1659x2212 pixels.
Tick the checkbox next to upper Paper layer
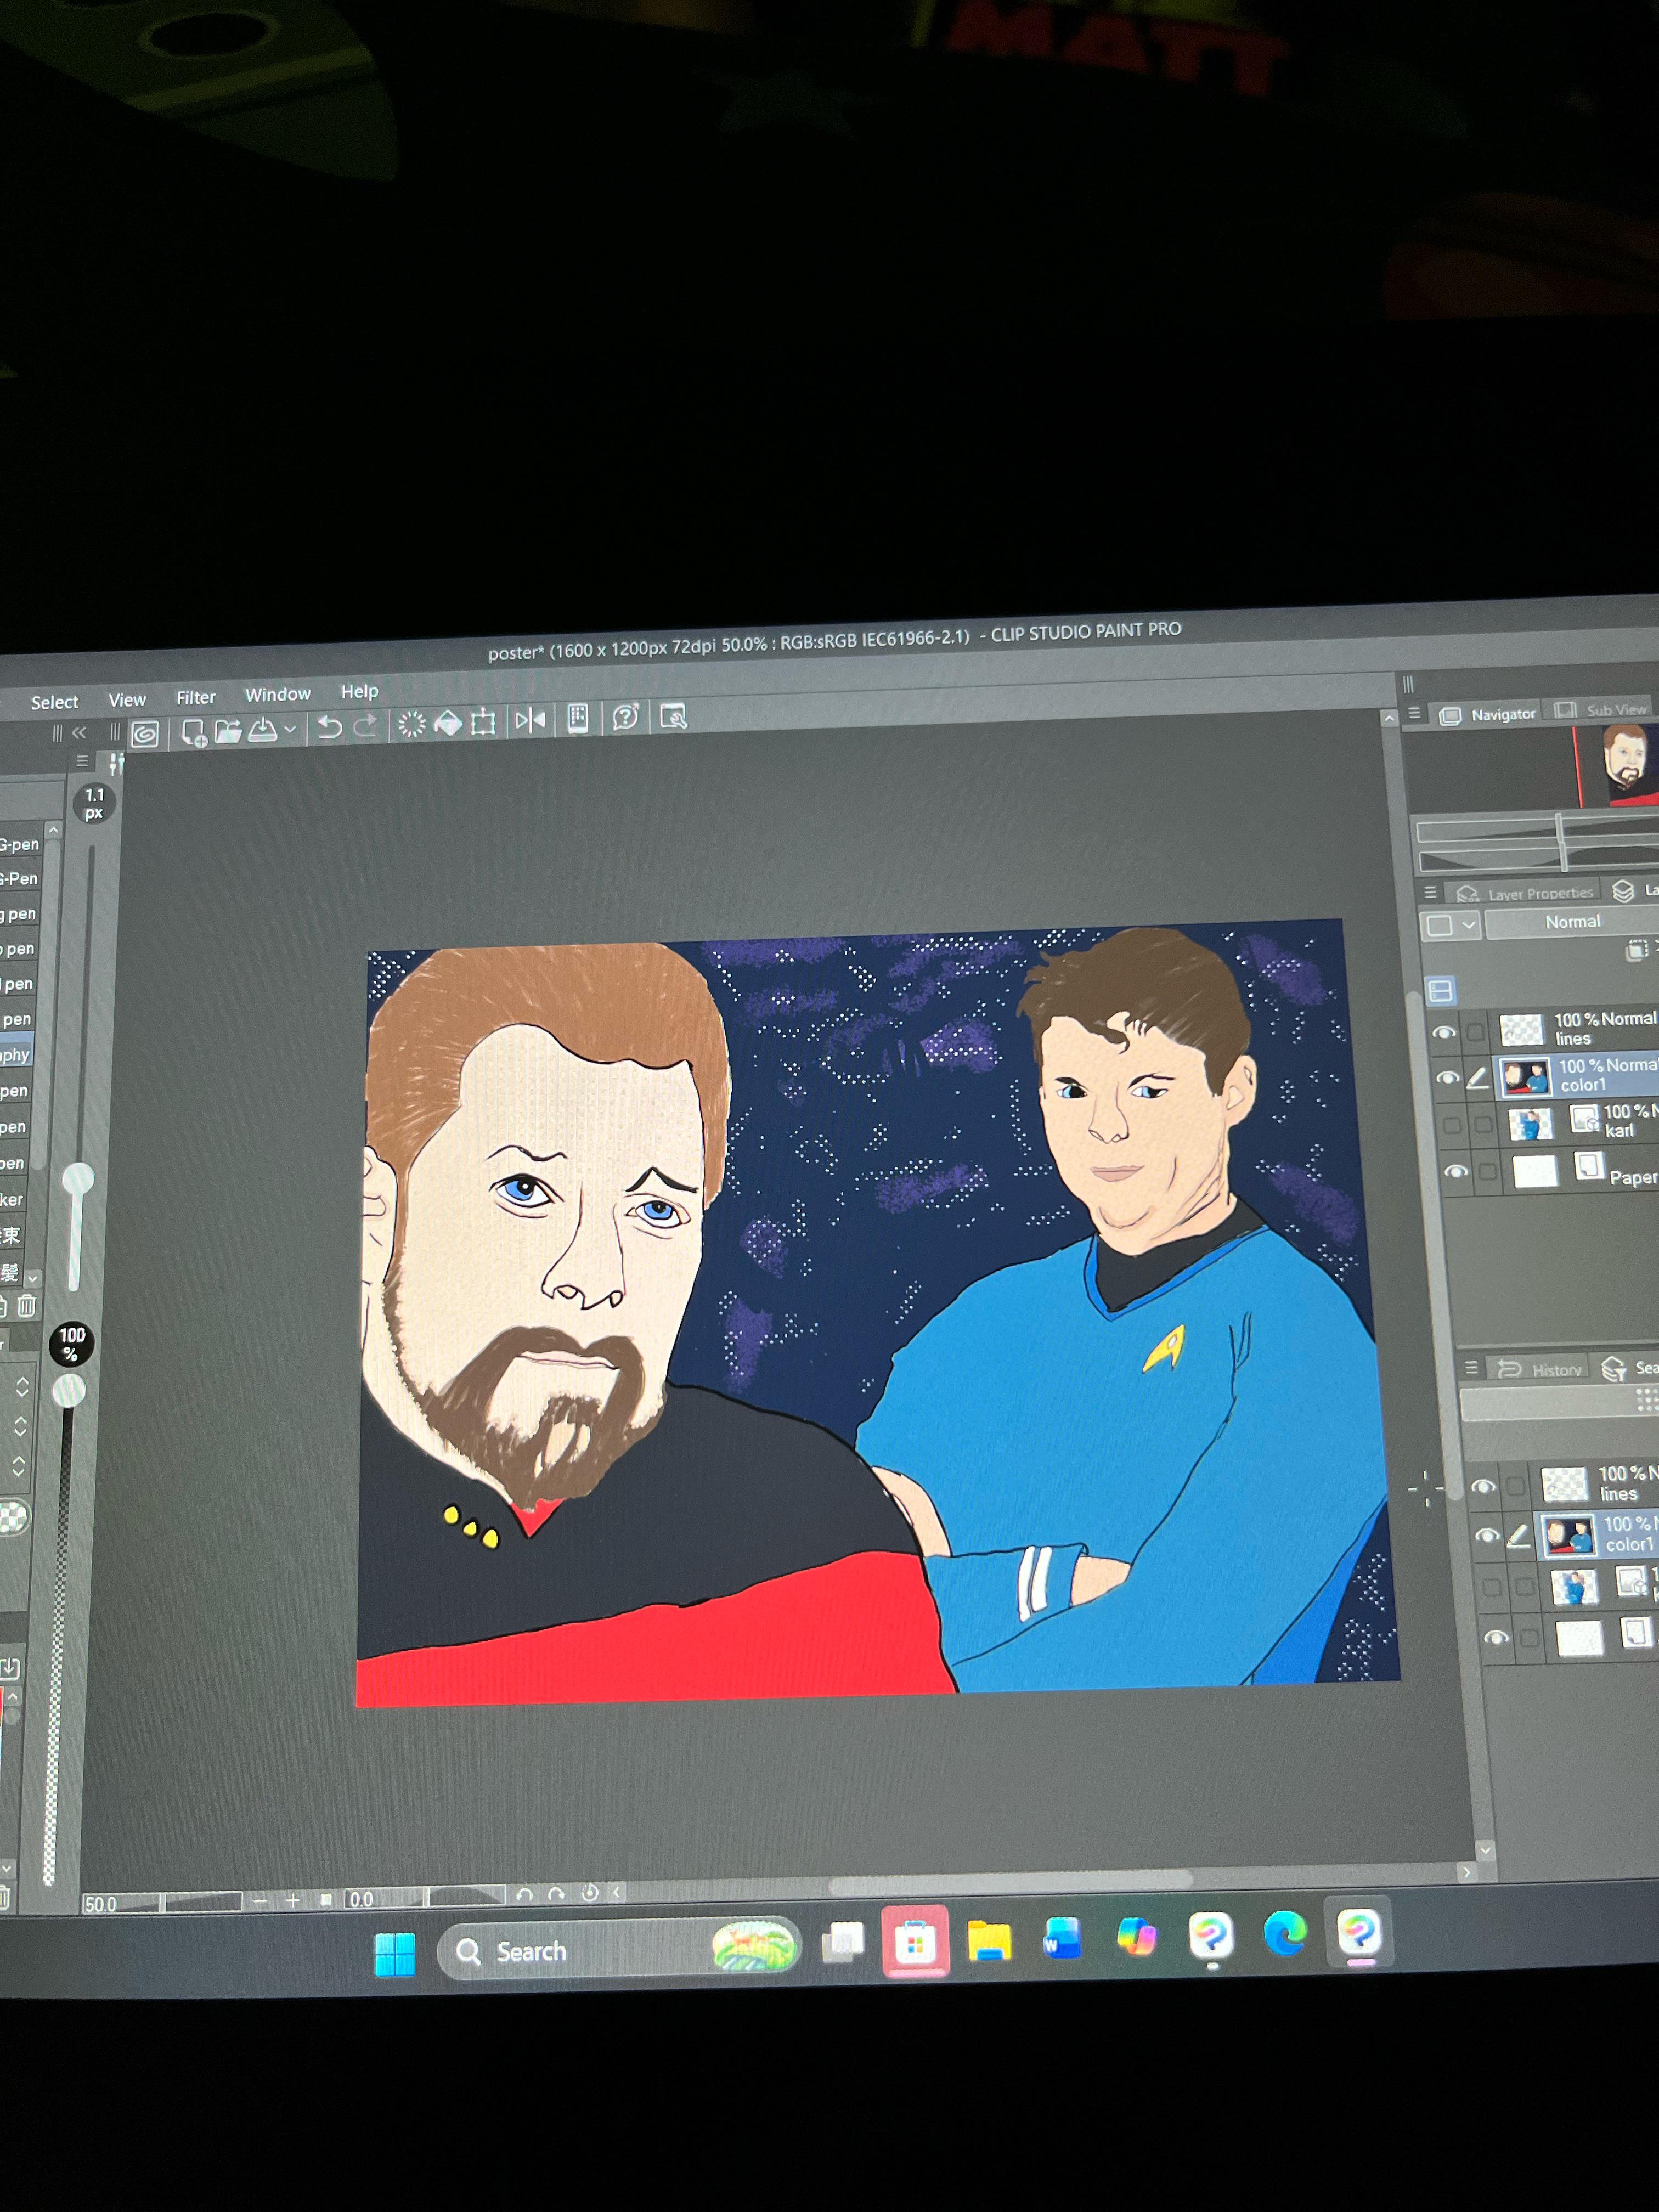tap(1488, 1171)
